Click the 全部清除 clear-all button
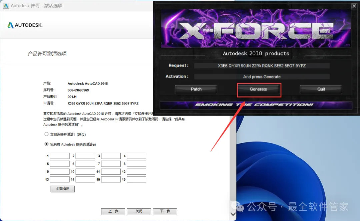The height and width of the screenshot is (221, 360). pos(62,189)
